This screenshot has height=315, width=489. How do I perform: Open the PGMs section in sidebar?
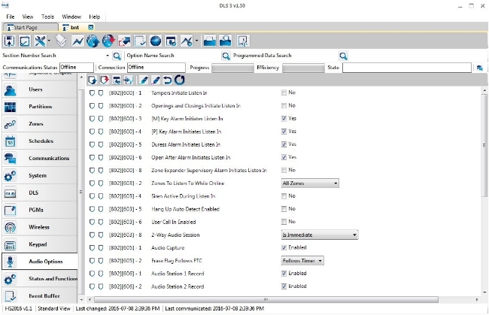[40, 210]
